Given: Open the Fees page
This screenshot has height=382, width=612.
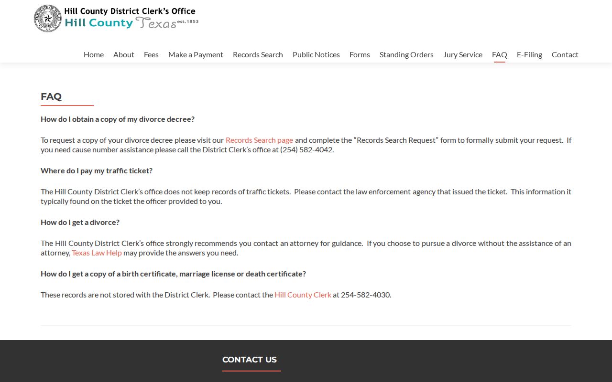Looking at the screenshot, I should click(151, 54).
